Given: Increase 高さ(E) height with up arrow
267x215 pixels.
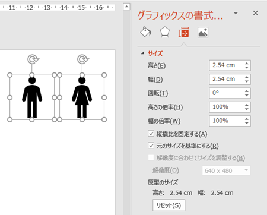Looking at the screenshot, I should click(247, 64).
